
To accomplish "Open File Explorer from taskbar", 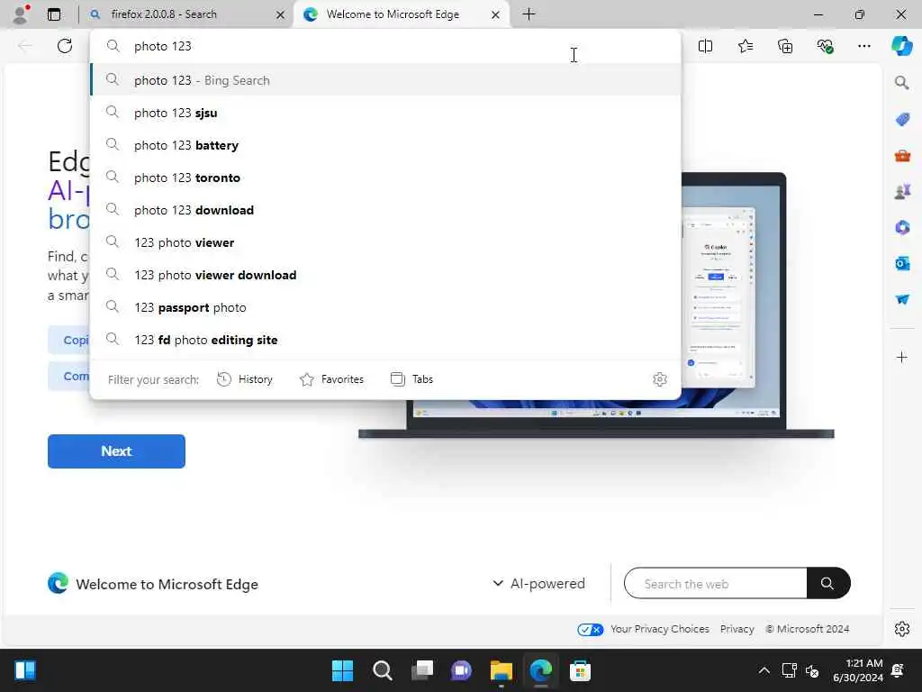I will coord(501,670).
